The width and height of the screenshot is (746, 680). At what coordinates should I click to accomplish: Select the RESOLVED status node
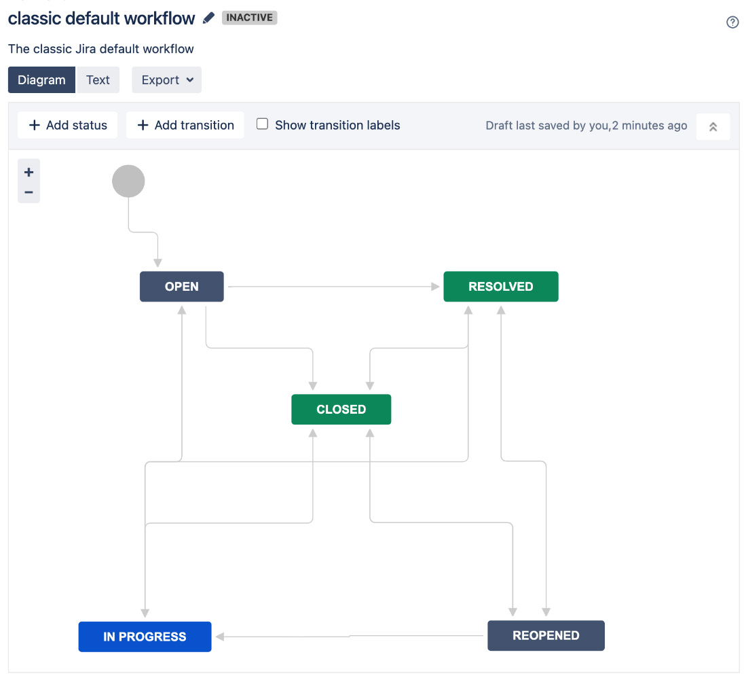point(500,286)
